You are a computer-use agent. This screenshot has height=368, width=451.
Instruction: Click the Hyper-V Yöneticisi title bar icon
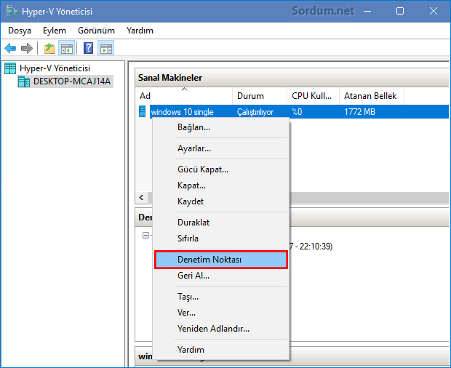point(12,11)
